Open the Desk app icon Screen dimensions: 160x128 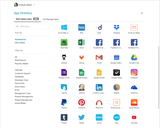point(99,27)
